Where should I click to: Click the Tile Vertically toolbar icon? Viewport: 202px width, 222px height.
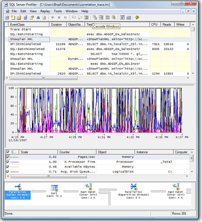coord(107,17)
